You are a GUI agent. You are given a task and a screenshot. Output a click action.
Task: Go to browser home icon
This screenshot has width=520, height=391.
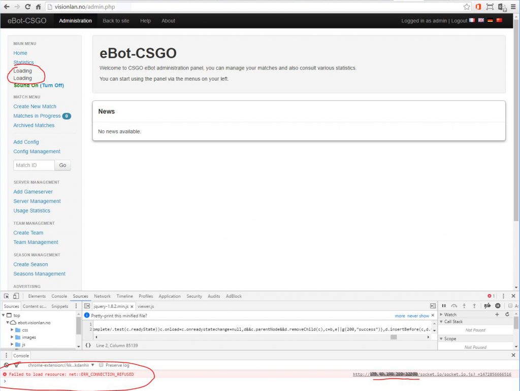38,7
